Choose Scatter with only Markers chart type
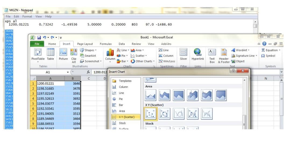 tap(150, 114)
